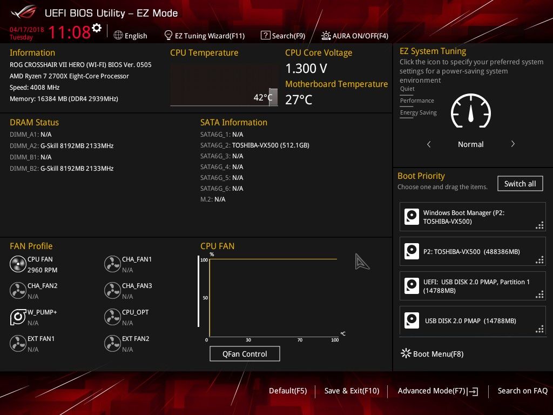This screenshot has height=415, width=553.
Task: Click the Switch all button
Action: click(x=520, y=184)
